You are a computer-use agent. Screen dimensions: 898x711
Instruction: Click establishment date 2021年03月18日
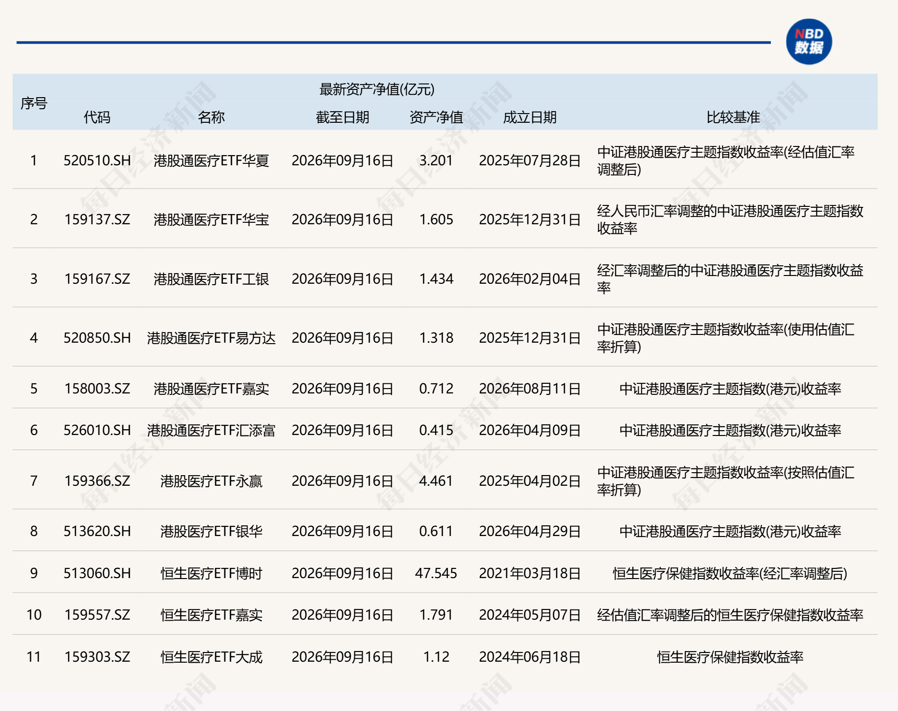pos(530,573)
